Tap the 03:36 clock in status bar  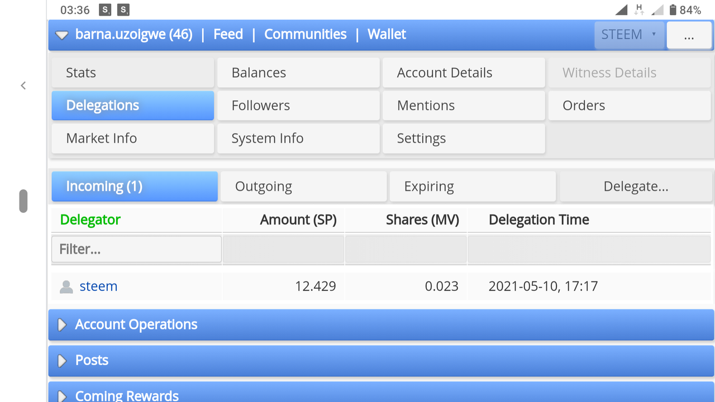(75, 10)
